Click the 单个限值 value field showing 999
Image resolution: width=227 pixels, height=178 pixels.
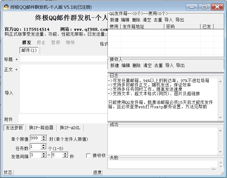tap(36, 138)
